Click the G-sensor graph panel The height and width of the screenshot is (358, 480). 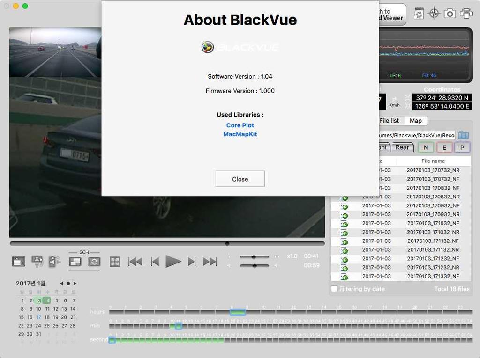pyautogui.click(x=426, y=55)
